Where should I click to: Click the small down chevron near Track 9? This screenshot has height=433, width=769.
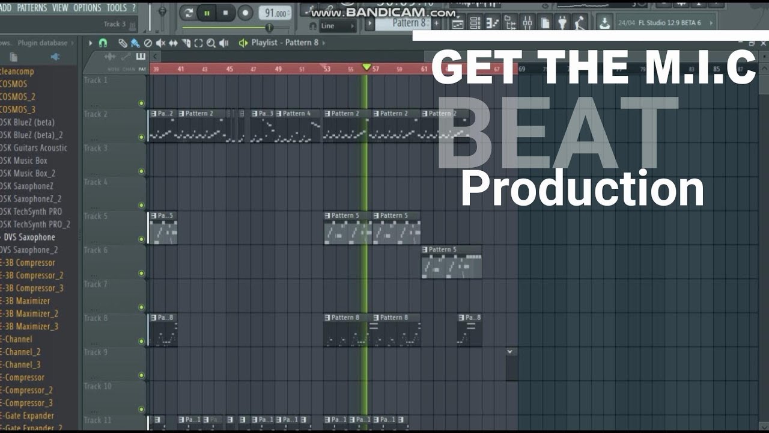510,351
